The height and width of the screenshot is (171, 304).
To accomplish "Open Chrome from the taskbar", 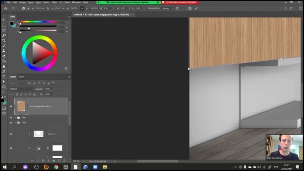I will (x=56, y=167).
